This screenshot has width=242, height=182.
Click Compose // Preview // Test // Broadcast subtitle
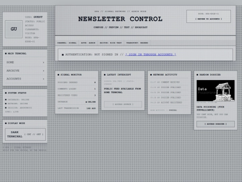pyautogui.click(x=121, y=27)
